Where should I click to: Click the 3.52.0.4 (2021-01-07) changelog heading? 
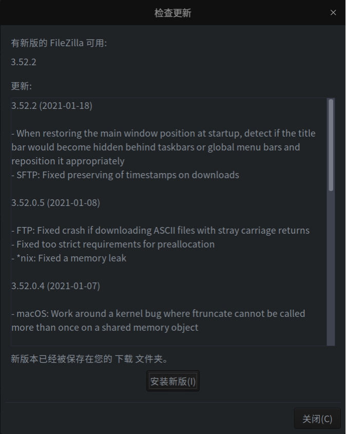click(x=55, y=286)
